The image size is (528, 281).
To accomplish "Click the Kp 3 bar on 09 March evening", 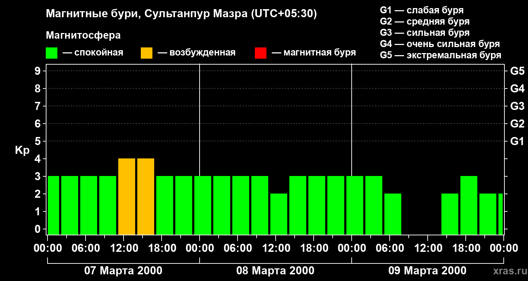I will pyautogui.click(x=469, y=205).
